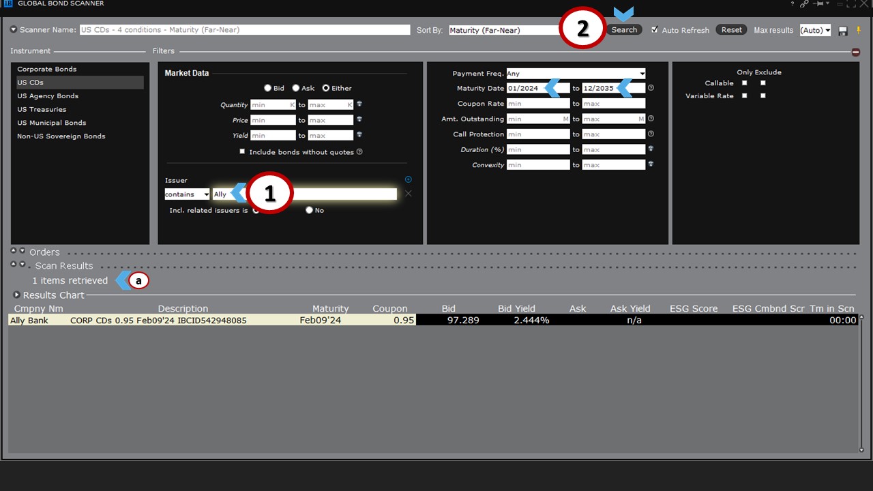Click the blue target icon beside Issuer
This screenshot has height=491, width=873.
[408, 179]
